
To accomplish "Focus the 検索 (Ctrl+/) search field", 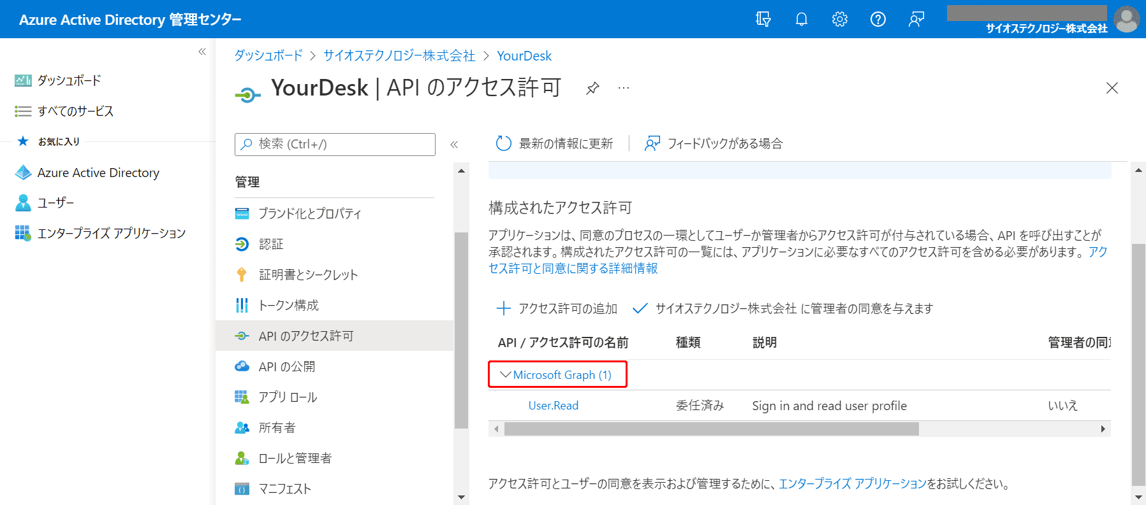I will point(335,145).
